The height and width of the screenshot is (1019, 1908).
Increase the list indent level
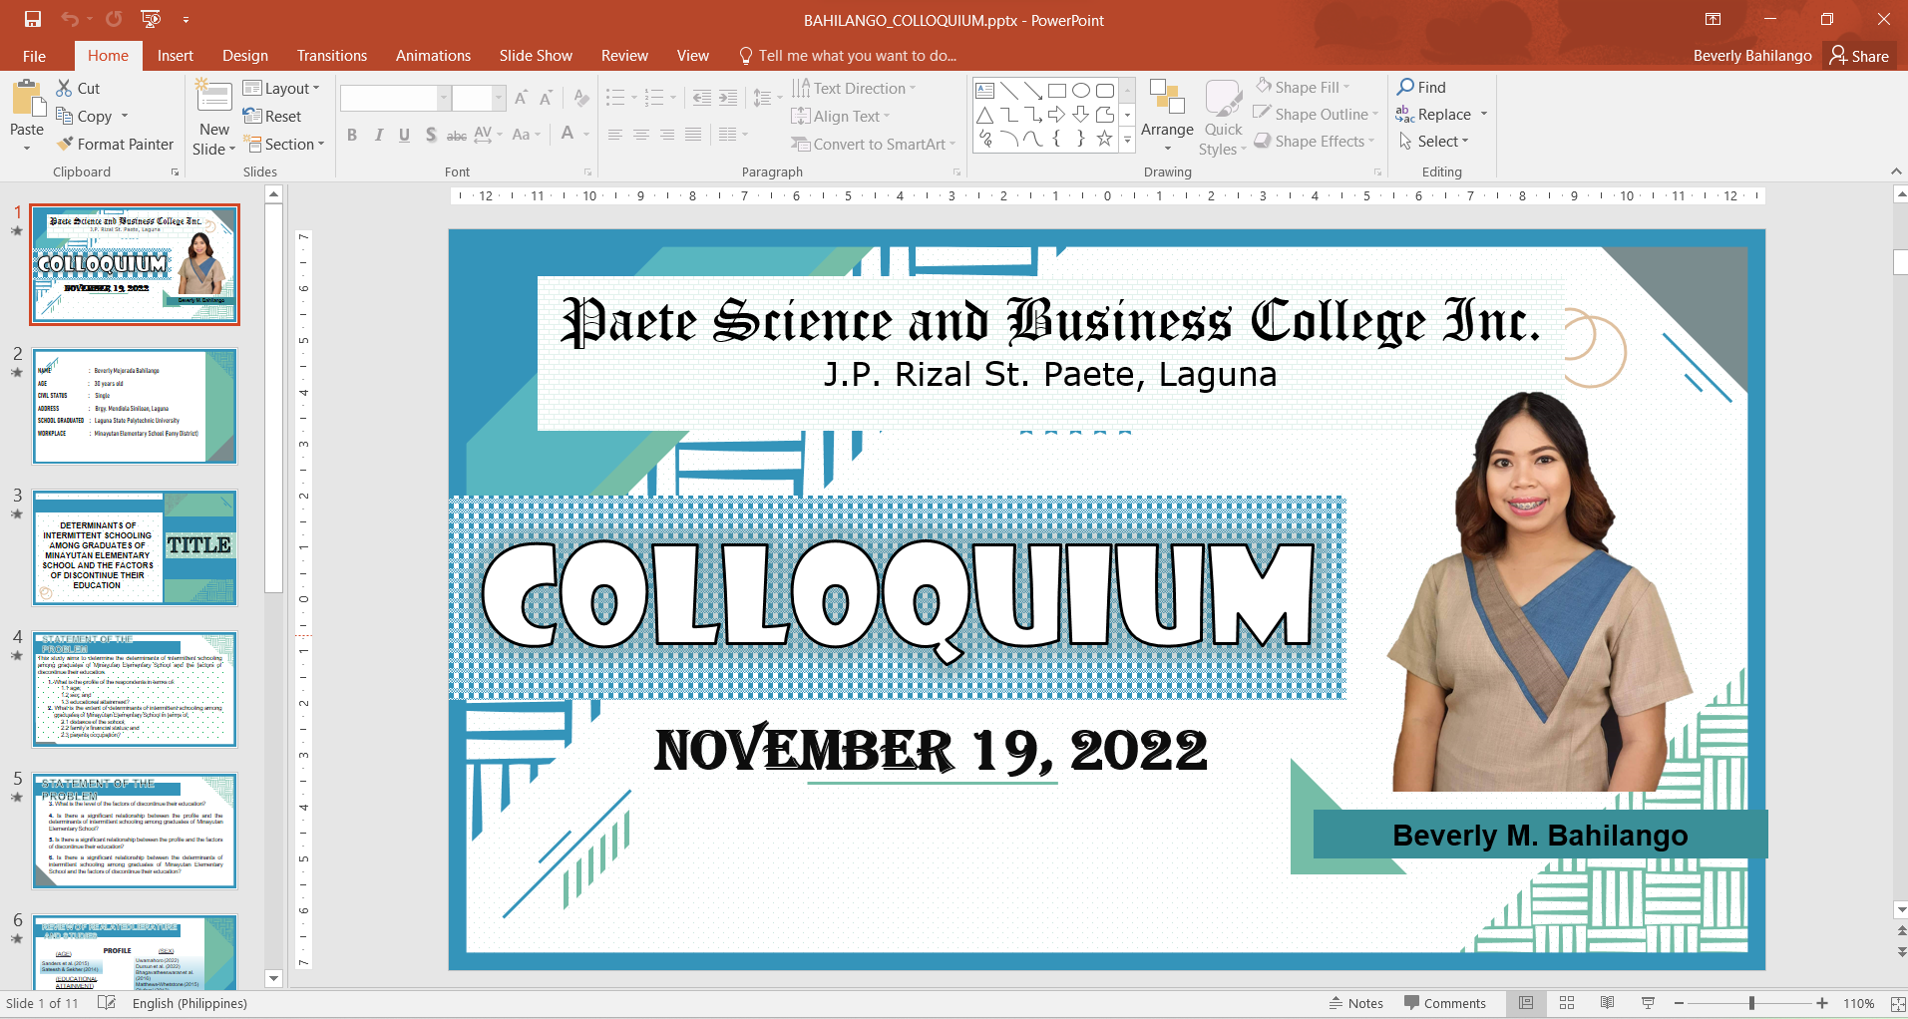pyautogui.click(x=728, y=98)
